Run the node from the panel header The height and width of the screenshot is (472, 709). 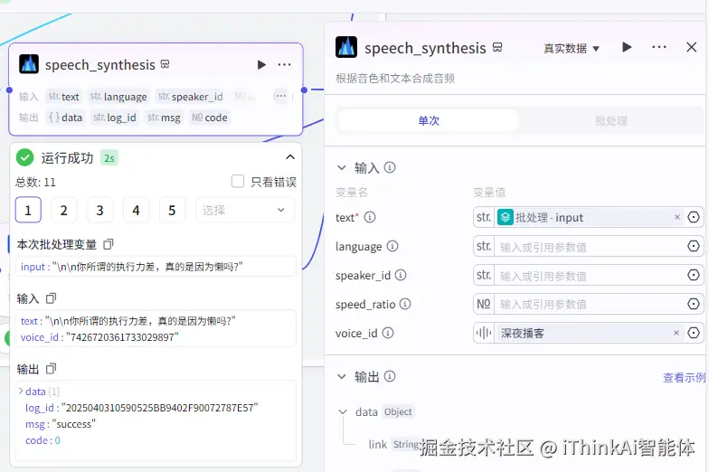pyautogui.click(x=627, y=47)
